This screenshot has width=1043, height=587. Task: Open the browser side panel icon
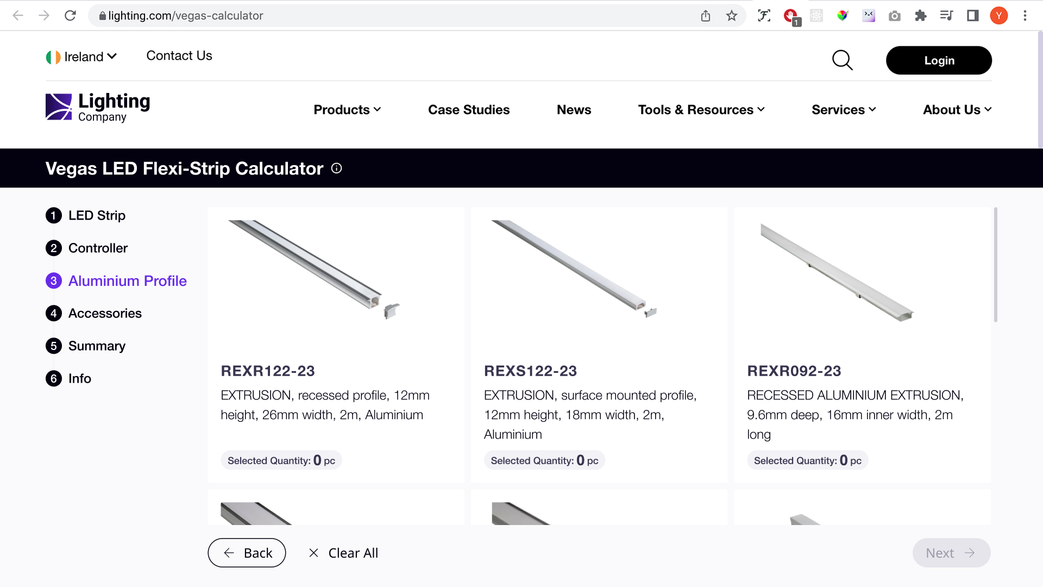pyautogui.click(x=972, y=16)
